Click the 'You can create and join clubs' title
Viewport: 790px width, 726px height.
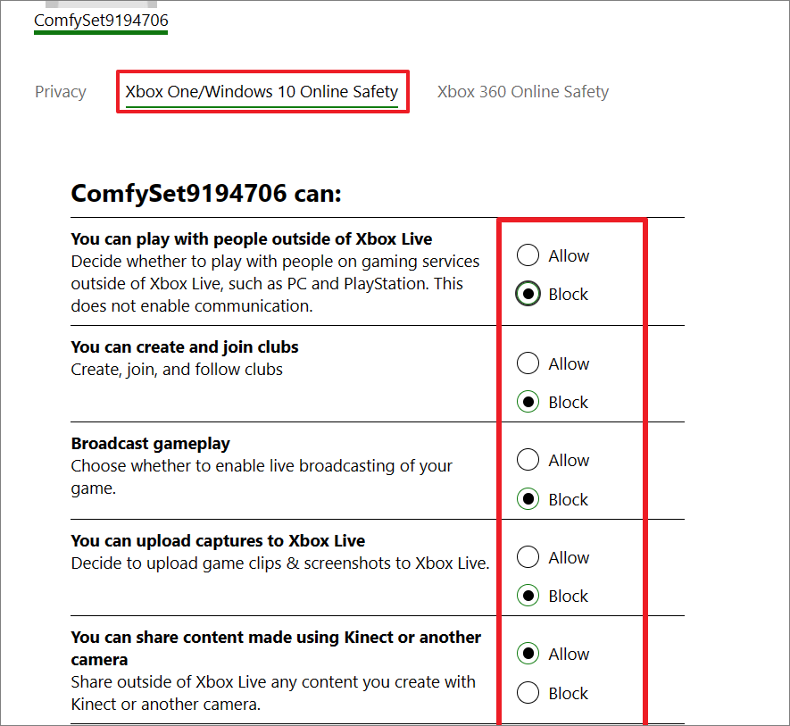(185, 347)
